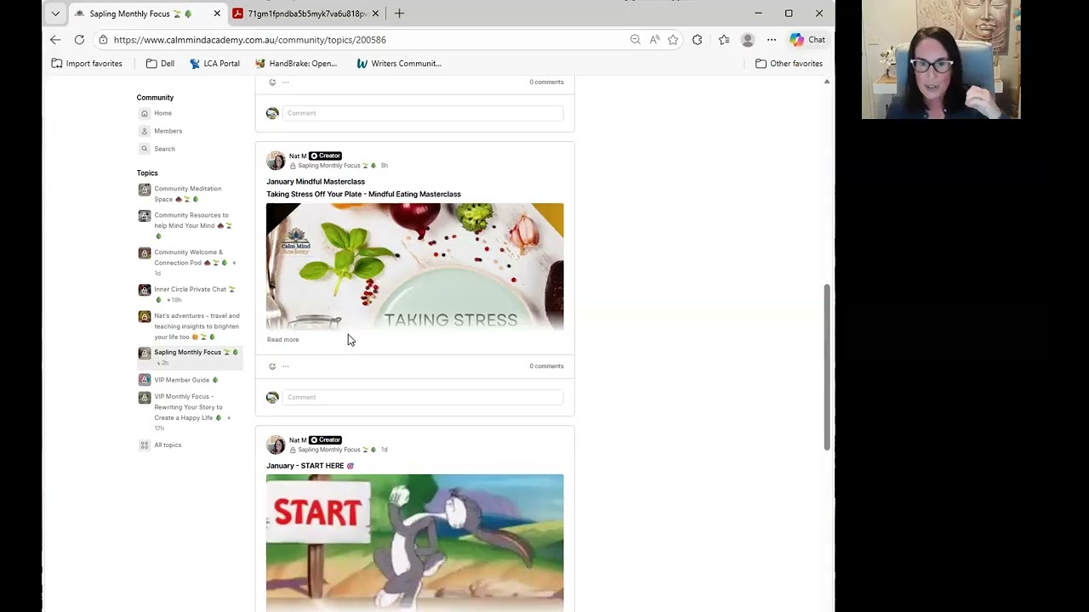This screenshot has height=612, width=1089.
Task: Click the Comment field above the Masterclass post
Action: pos(423,113)
